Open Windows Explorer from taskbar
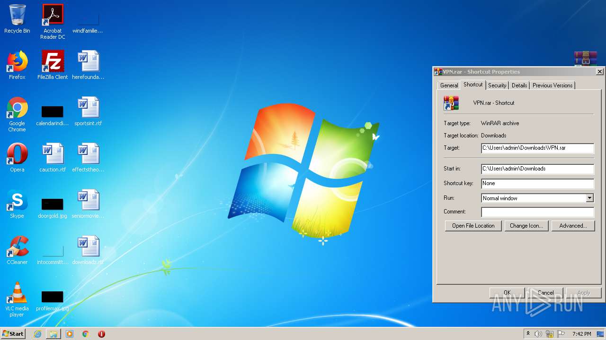This screenshot has height=340, width=606. pyautogui.click(x=53, y=334)
